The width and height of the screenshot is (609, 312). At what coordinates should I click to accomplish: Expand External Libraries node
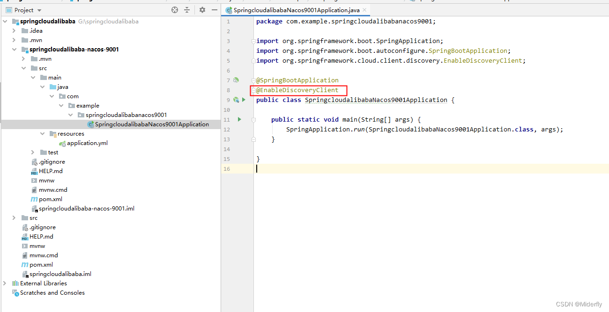5,283
